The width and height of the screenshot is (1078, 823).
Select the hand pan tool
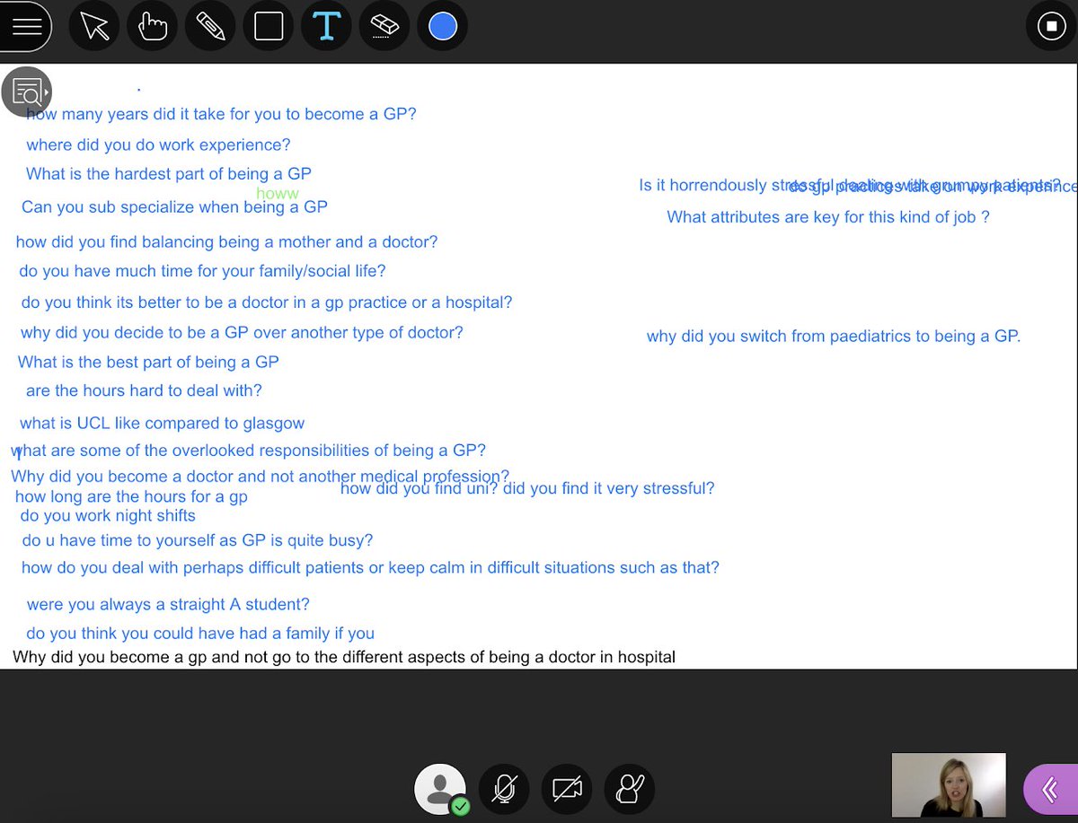pyautogui.click(x=153, y=26)
